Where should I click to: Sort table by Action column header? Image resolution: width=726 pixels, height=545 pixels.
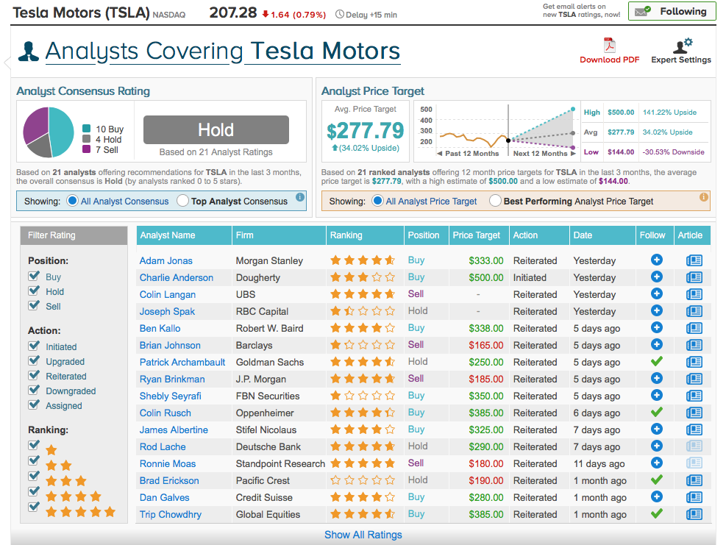pyautogui.click(x=539, y=235)
